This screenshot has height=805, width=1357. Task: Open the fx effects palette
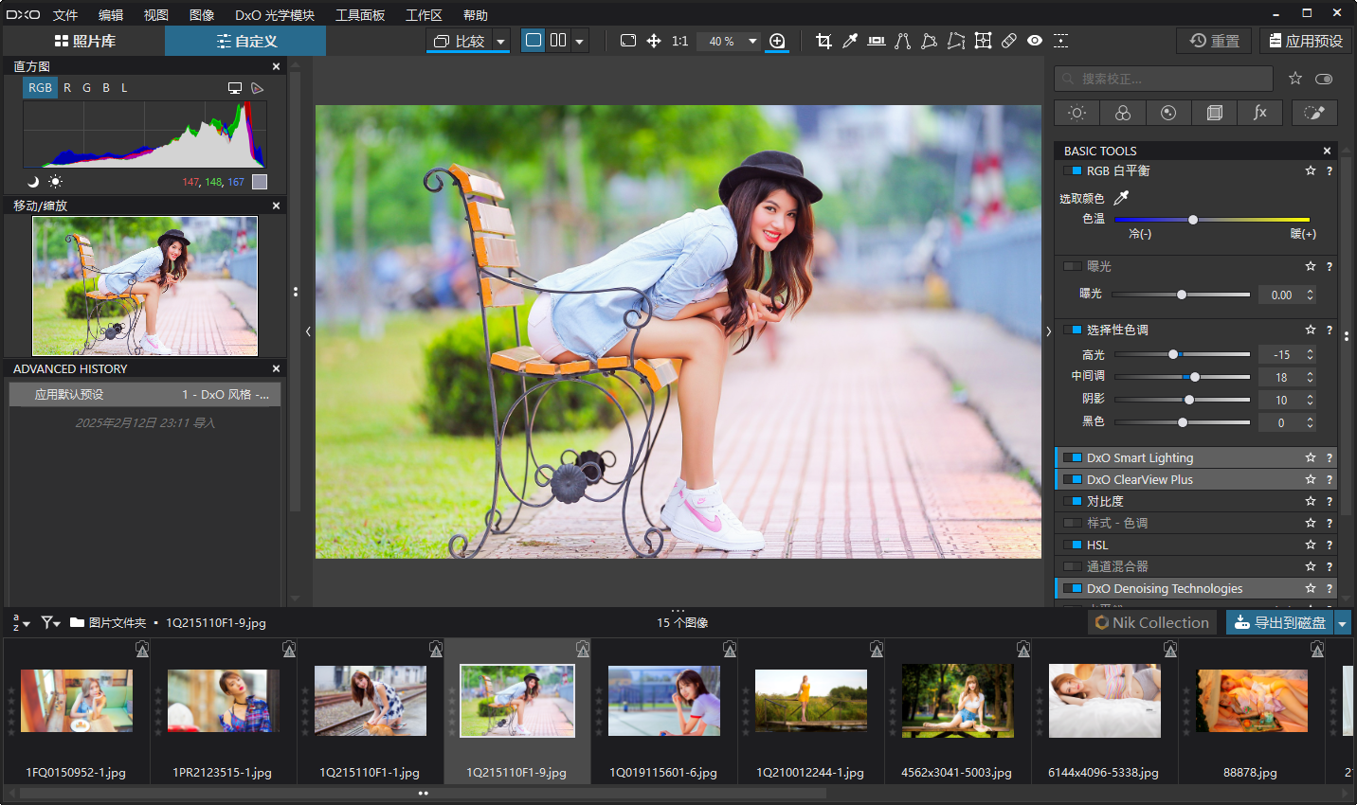(x=1259, y=113)
